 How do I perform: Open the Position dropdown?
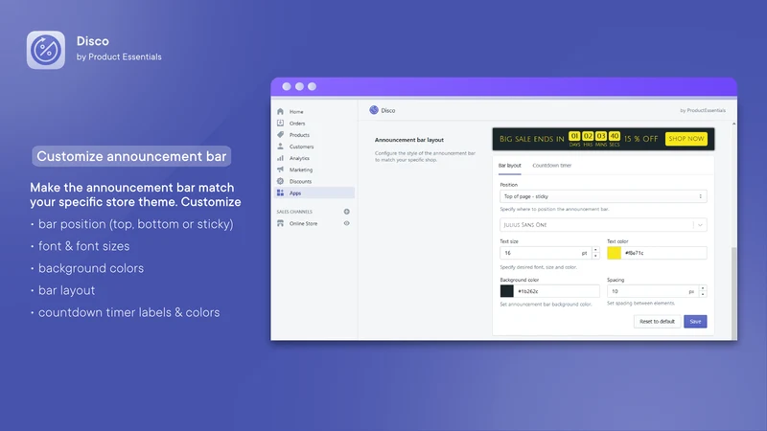click(x=603, y=196)
